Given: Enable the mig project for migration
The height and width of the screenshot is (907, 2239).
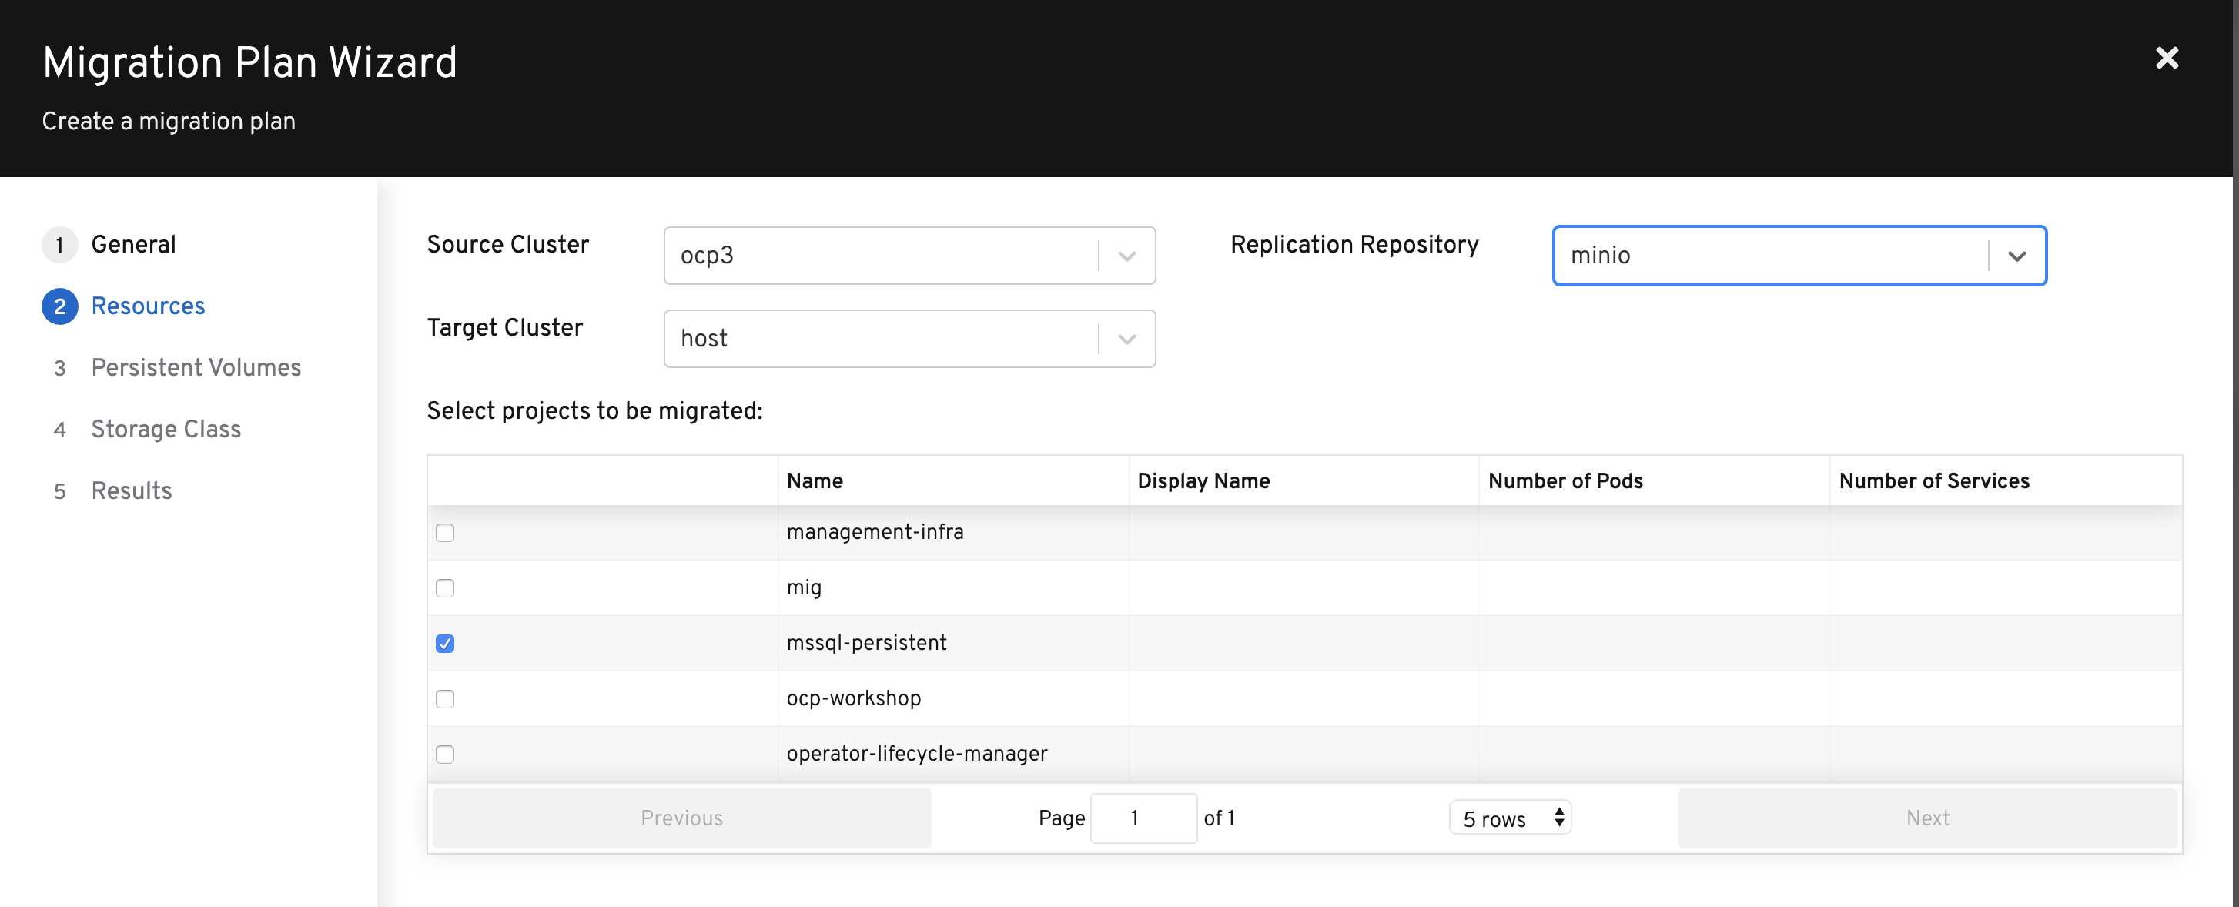Looking at the screenshot, I should tap(445, 588).
